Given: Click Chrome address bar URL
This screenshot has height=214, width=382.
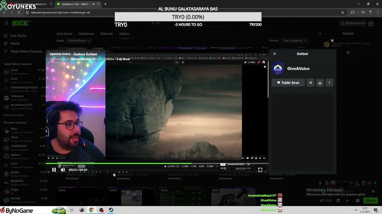Looking at the screenshot, I should tap(60, 12).
